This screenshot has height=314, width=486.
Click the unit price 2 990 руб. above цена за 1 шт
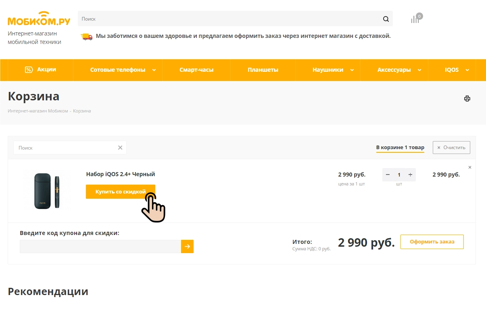pyautogui.click(x=352, y=175)
